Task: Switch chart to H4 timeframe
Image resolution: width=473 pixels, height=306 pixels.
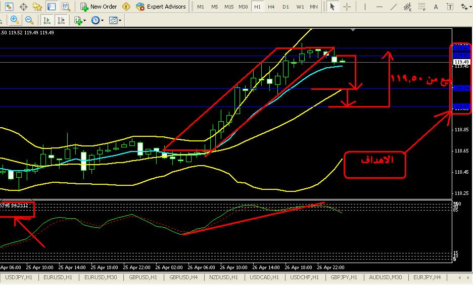Action: [x=271, y=7]
